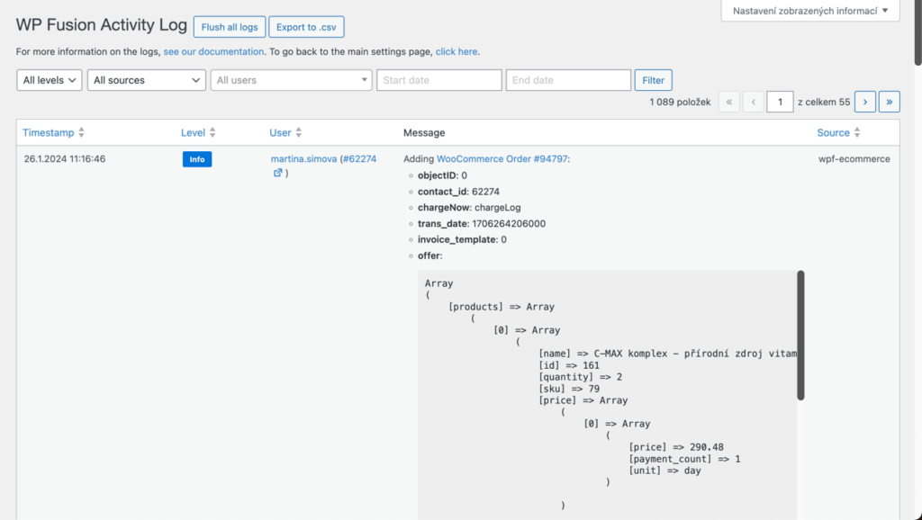Click the Info level badge
This screenshot has height=520, width=922.
point(197,159)
